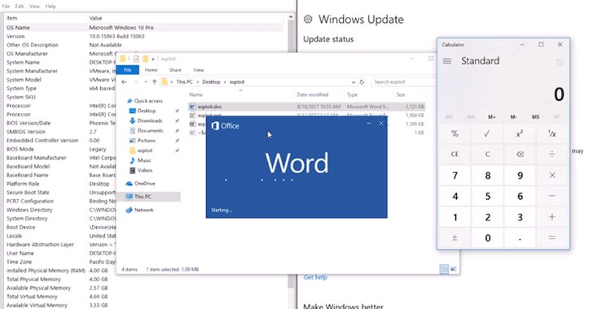Viewport: 593px width, 309px height.
Task: Click the square root key in Calculator
Action: point(487,133)
